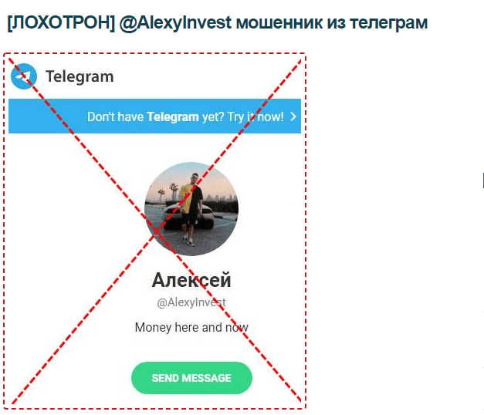Click the Telegram wordmark beside the logo
This screenshot has width=484, height=415.
80,76
